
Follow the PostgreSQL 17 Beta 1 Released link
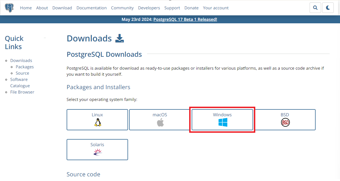(x=185, y=19)
